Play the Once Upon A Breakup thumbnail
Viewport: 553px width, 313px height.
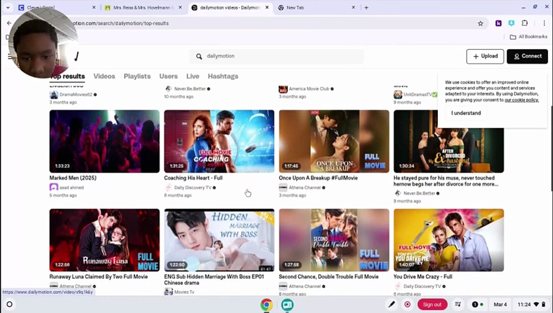[x=334, y=141]
